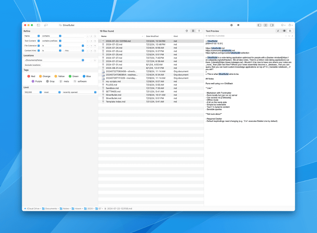Sort results by Kind column
317x233 pixels.
click(x=176, y=36)
